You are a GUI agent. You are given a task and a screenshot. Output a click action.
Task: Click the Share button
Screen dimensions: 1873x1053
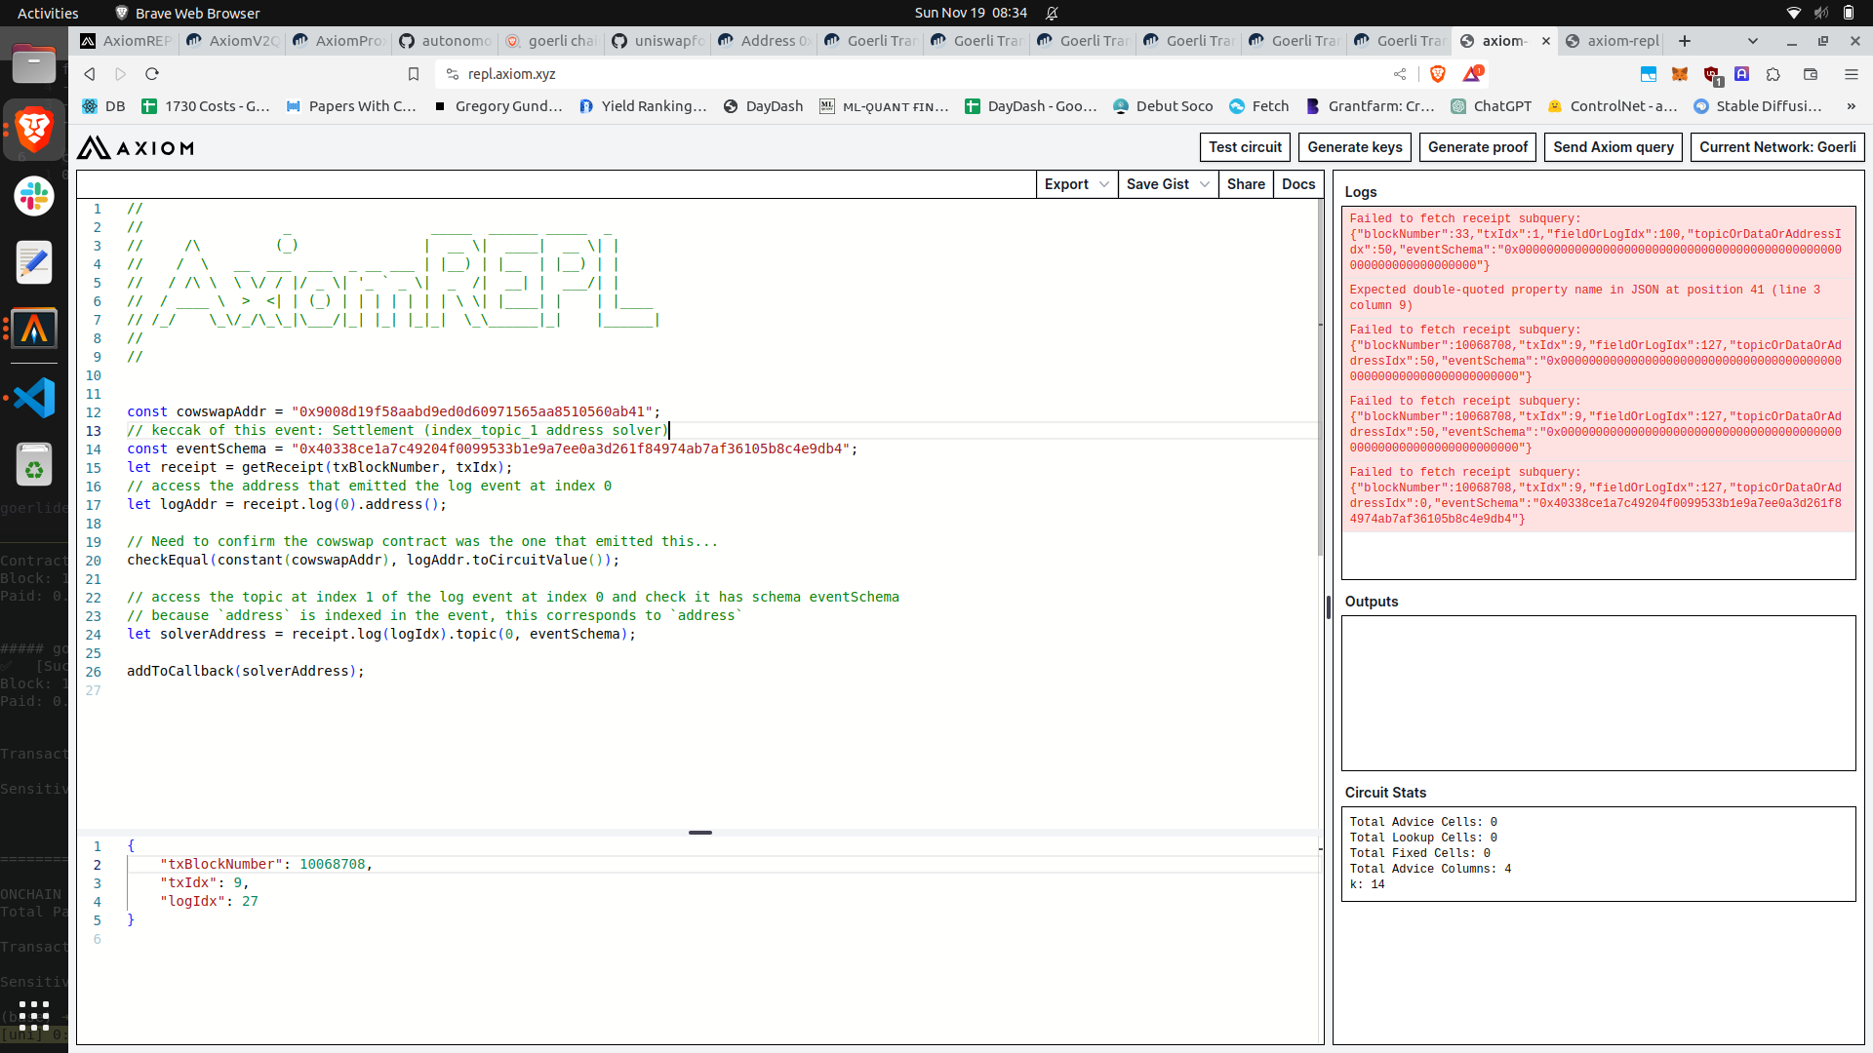1246,184
